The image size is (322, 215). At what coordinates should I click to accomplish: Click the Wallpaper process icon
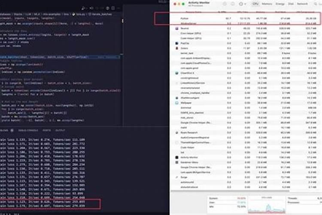[176, 103]
